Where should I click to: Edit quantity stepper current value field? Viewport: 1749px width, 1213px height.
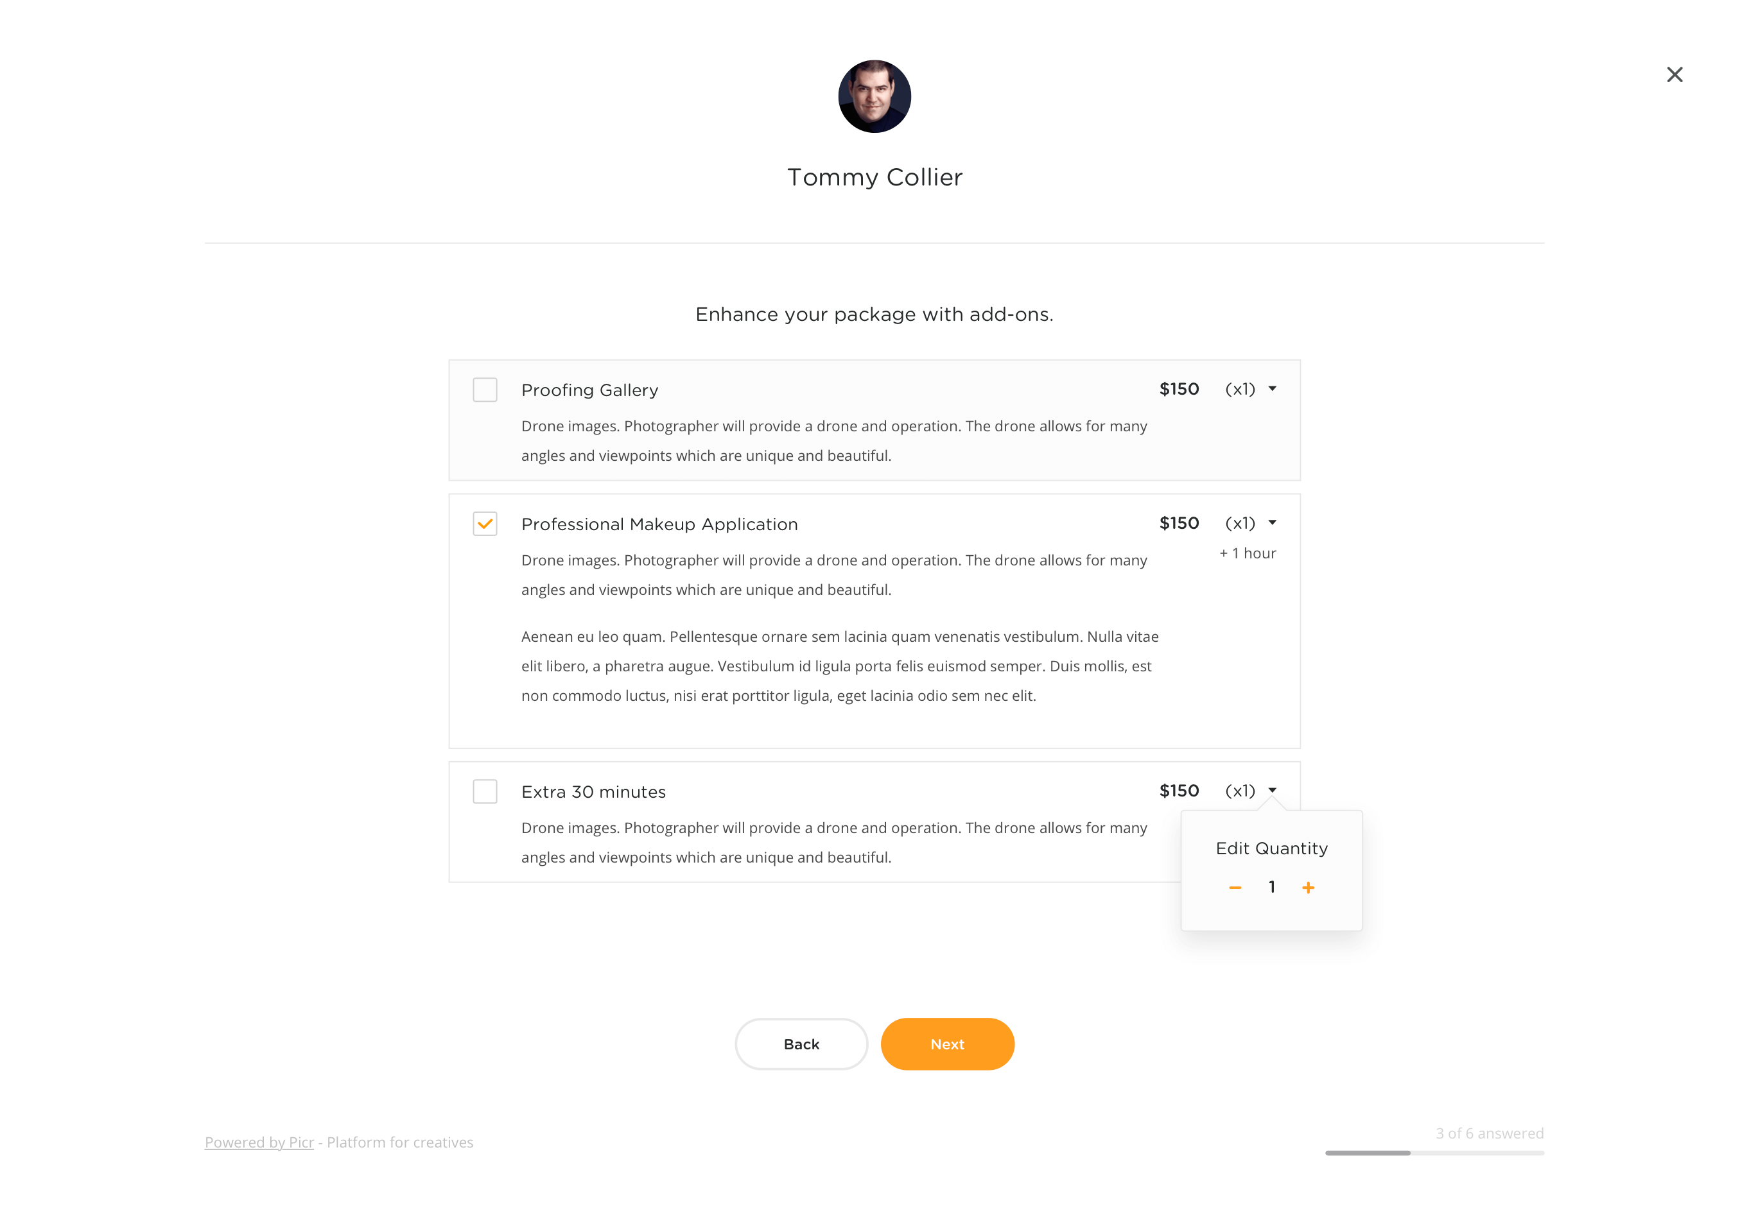pos(1271,888)
